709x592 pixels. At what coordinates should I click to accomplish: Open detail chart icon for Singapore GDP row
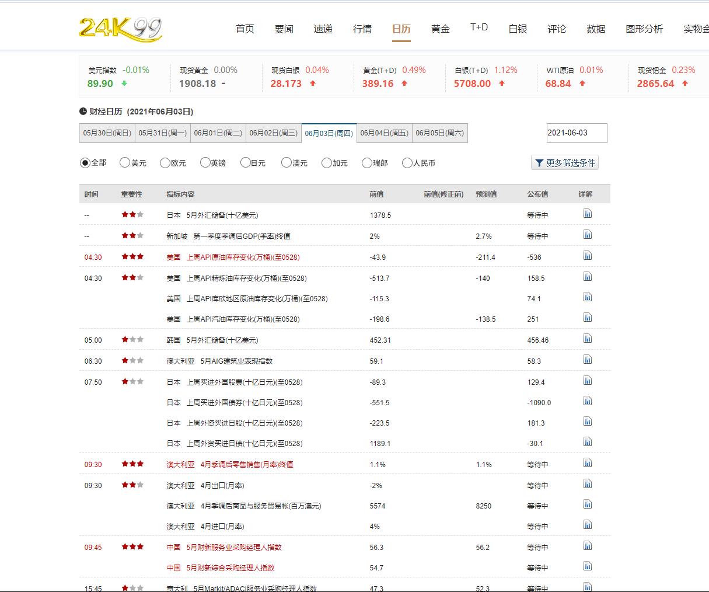click(587, 235)
